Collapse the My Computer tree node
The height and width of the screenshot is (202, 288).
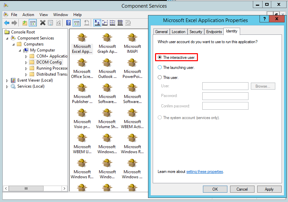(x=20, y=50)
